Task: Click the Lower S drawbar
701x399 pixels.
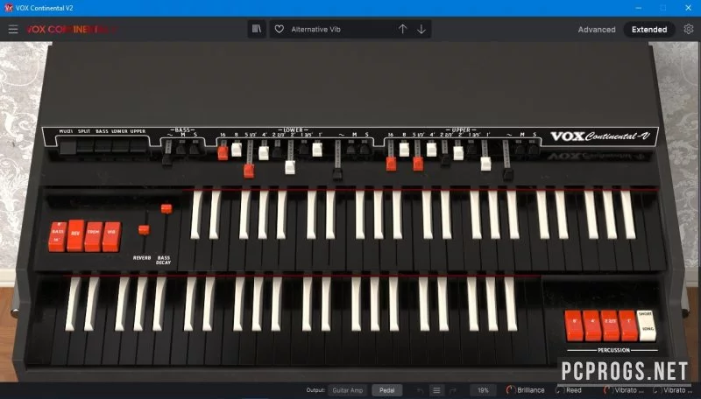Action: pos(365,149)
